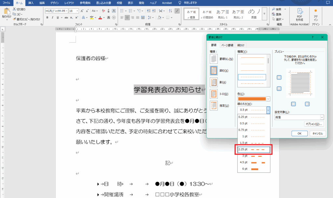The width and height of the screenshot is (333, 198).
Task: Click the Copy (コピー) icon
Action: pyautogui.click(x=14, y=14)
